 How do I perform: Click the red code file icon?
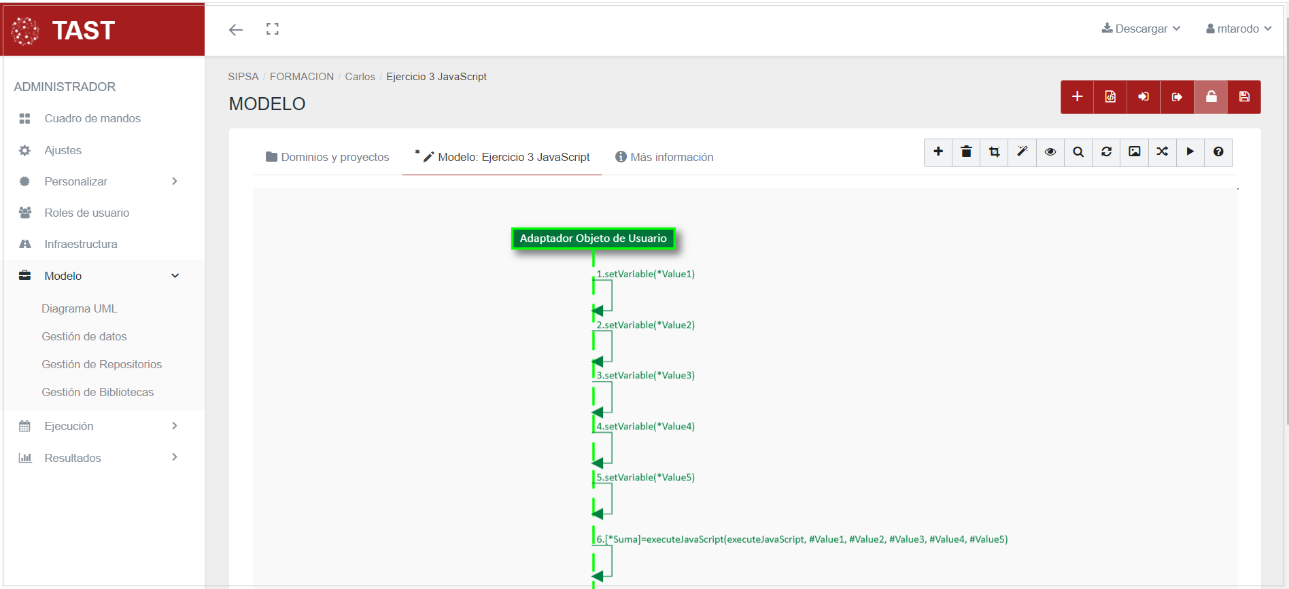pyautogui.click(x=1110, y=97)
